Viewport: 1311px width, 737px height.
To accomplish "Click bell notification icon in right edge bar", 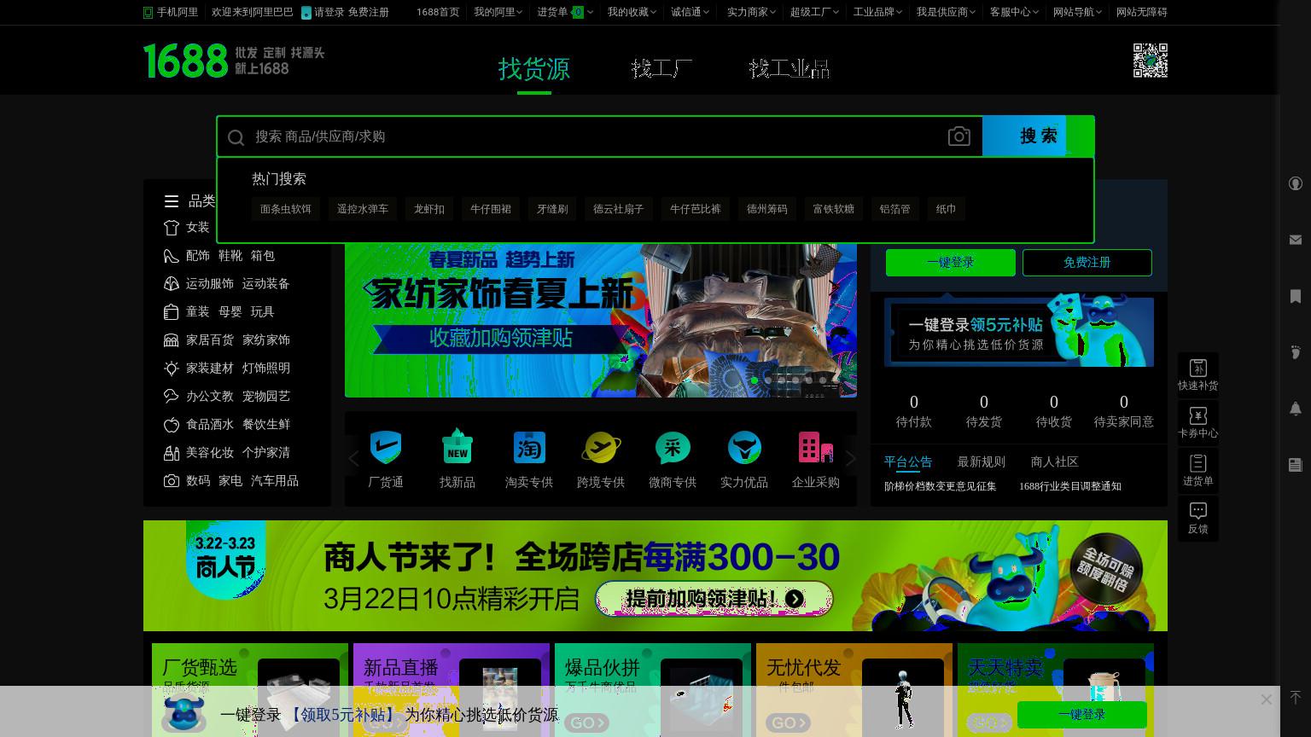I will 1295,409.
